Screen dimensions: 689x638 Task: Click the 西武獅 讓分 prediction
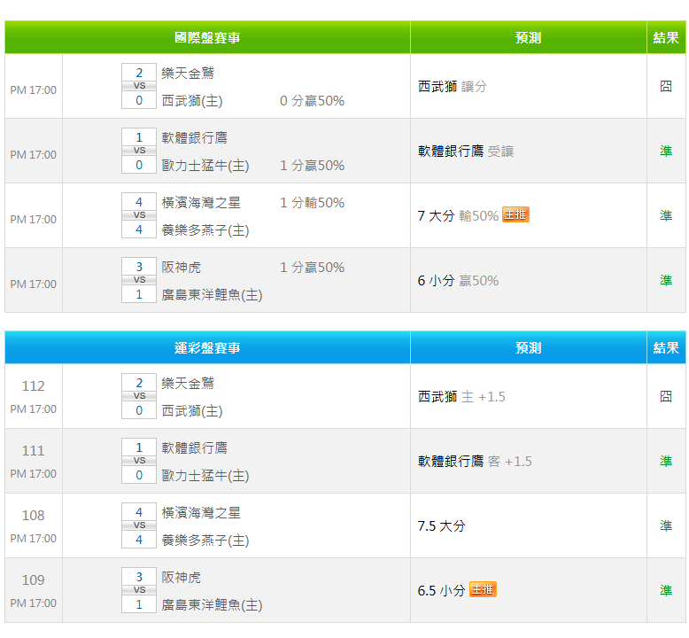pos(452,86)
